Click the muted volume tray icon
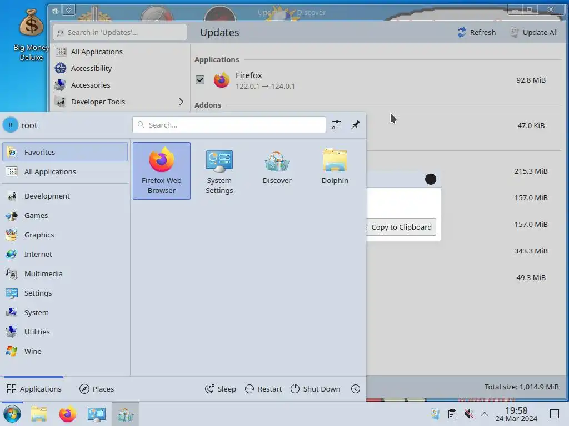This screenshot has width=569, height=426. tap(468, 414)
